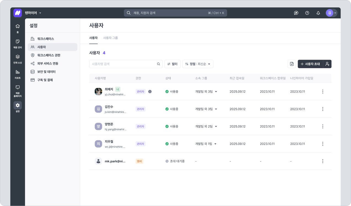Click the name 지우철
Image resolution: width=351 pixels, height=206 pixels.
[x=109, y=142]
